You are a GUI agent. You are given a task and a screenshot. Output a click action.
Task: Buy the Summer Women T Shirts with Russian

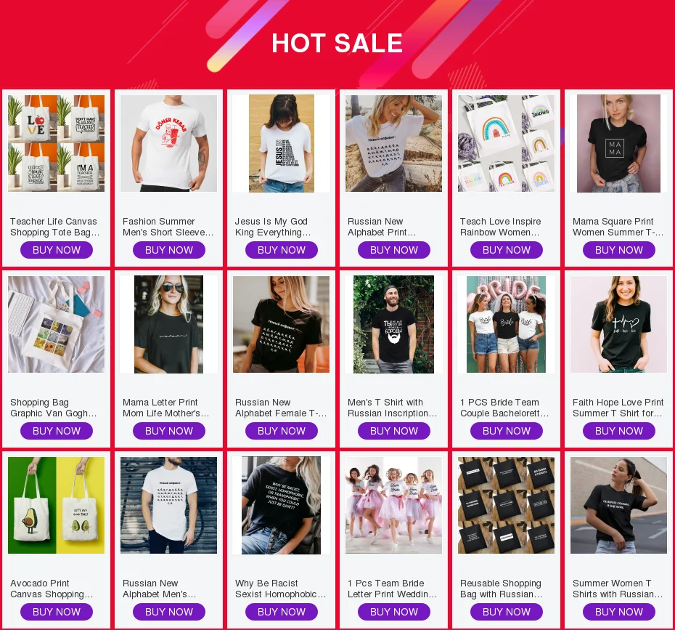619,612
